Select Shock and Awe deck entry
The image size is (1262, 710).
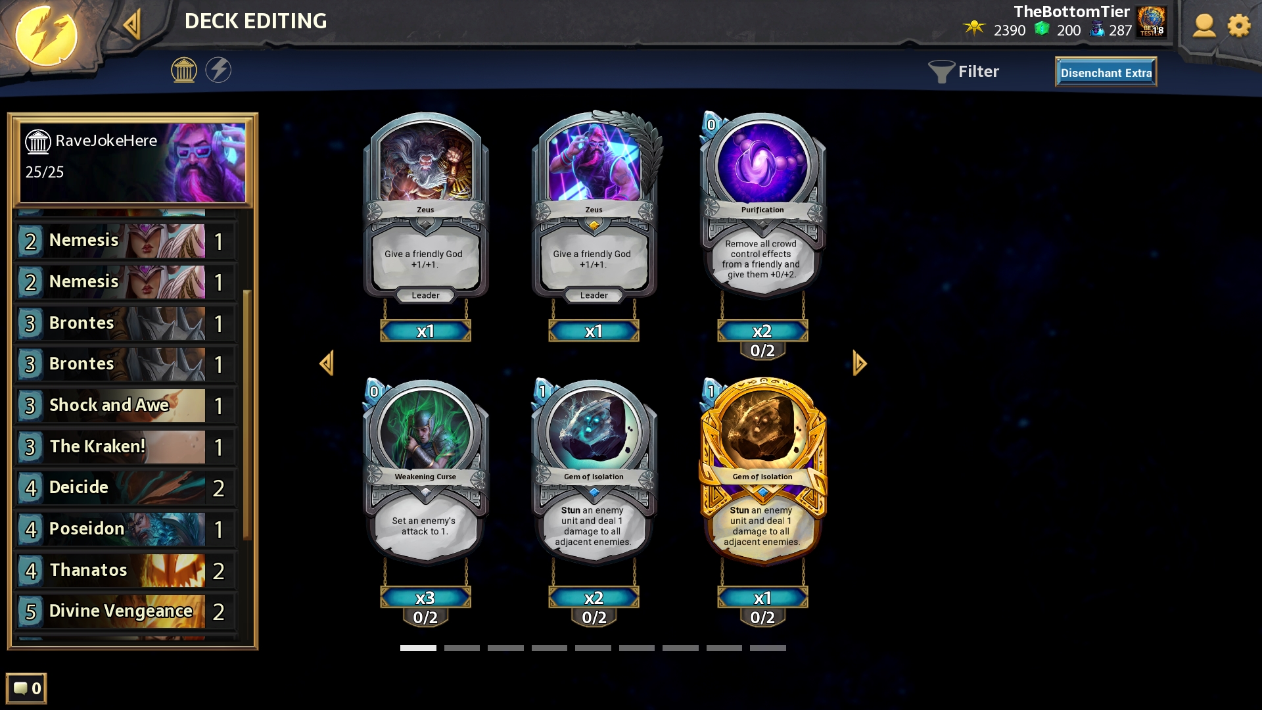126,406
